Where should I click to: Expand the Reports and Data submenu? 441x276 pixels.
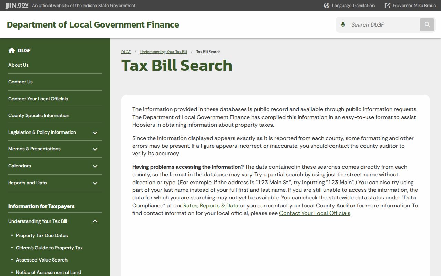pos(95,183)
